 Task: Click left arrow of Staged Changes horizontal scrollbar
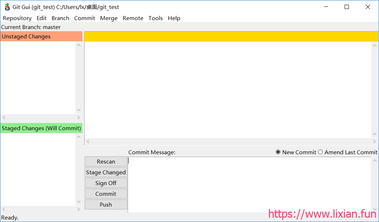coord(4,209)
